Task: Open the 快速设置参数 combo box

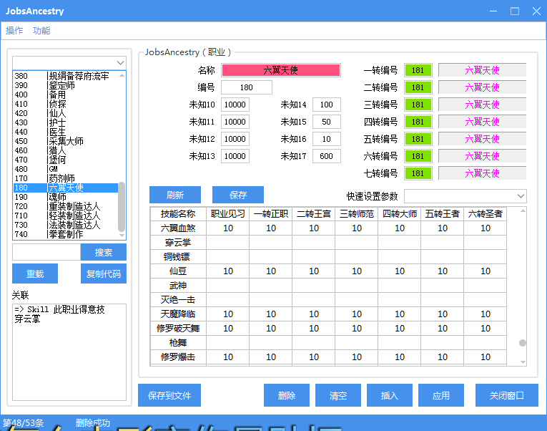Action: pyautogui.click(x=465, y=196)
